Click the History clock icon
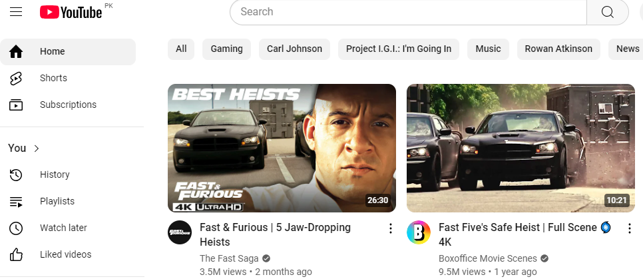 (16, 174)
